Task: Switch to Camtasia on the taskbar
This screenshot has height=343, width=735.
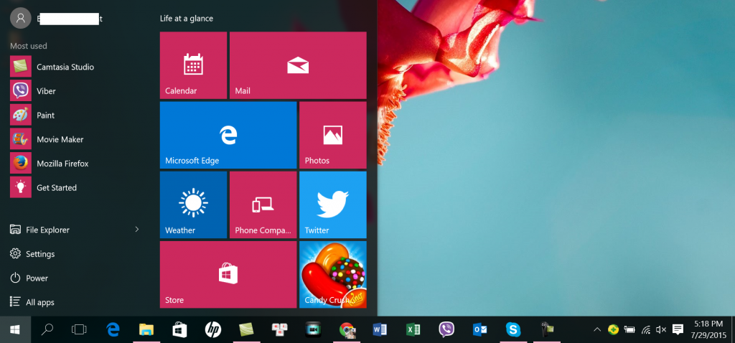Action: pos(246,330)
